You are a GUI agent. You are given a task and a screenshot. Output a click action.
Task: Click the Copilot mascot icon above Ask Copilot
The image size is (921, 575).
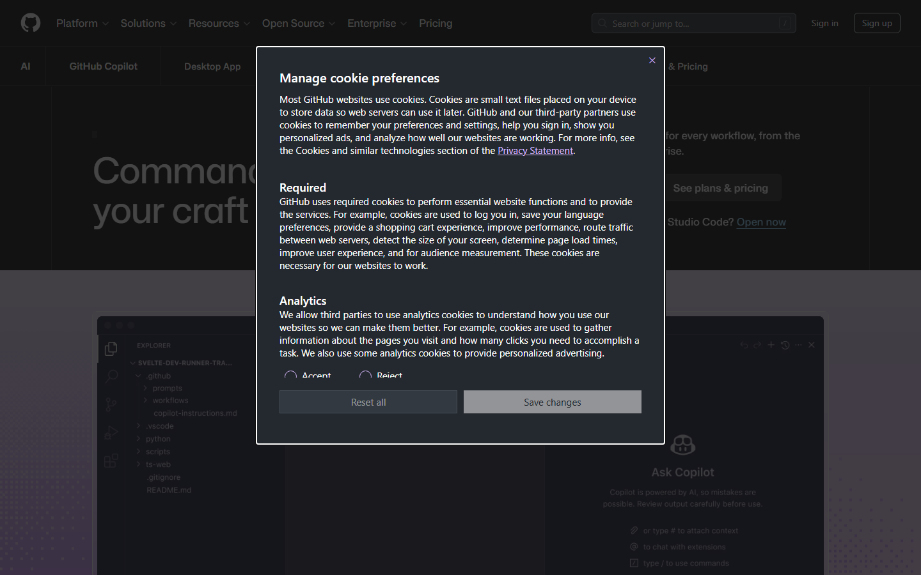coord(682,444)
